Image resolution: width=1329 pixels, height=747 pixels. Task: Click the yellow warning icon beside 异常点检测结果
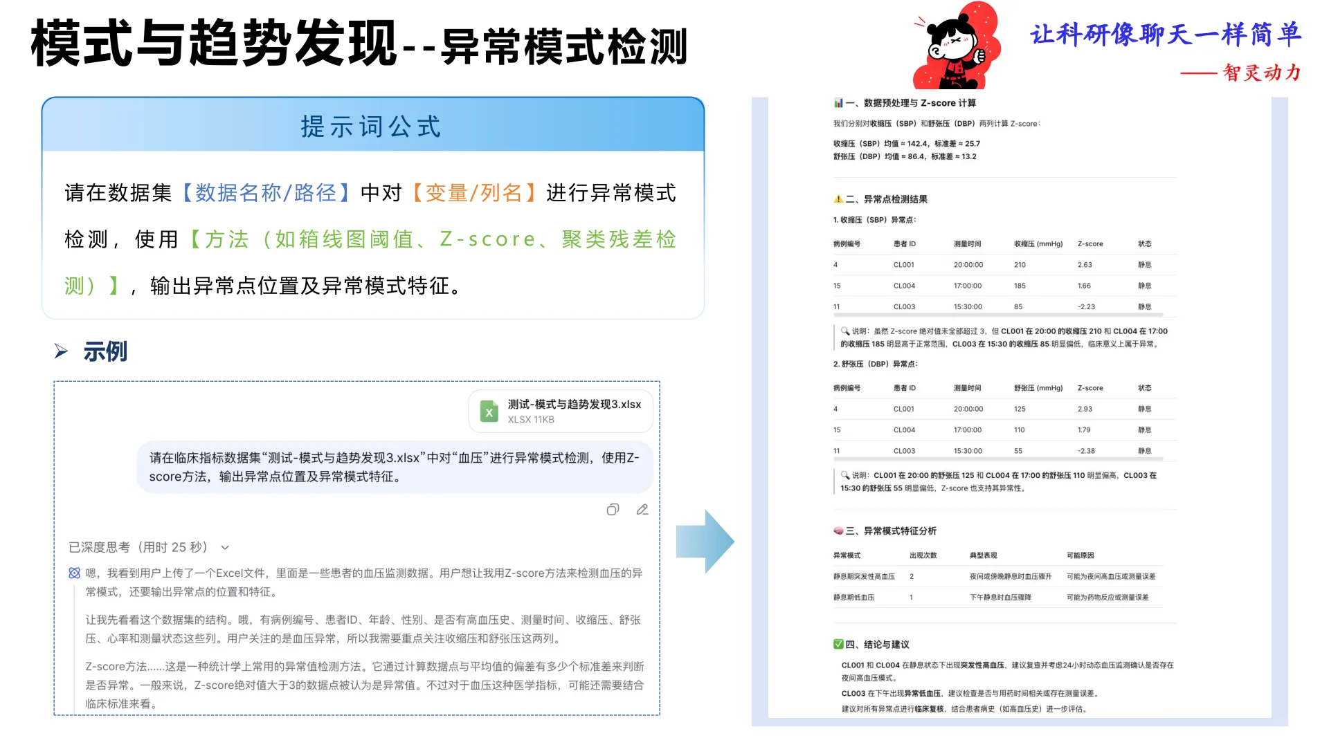click(x=838, y=199)
